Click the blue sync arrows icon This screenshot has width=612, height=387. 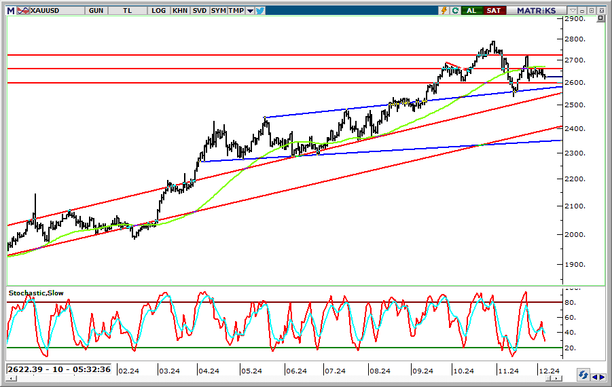point(583,375)
